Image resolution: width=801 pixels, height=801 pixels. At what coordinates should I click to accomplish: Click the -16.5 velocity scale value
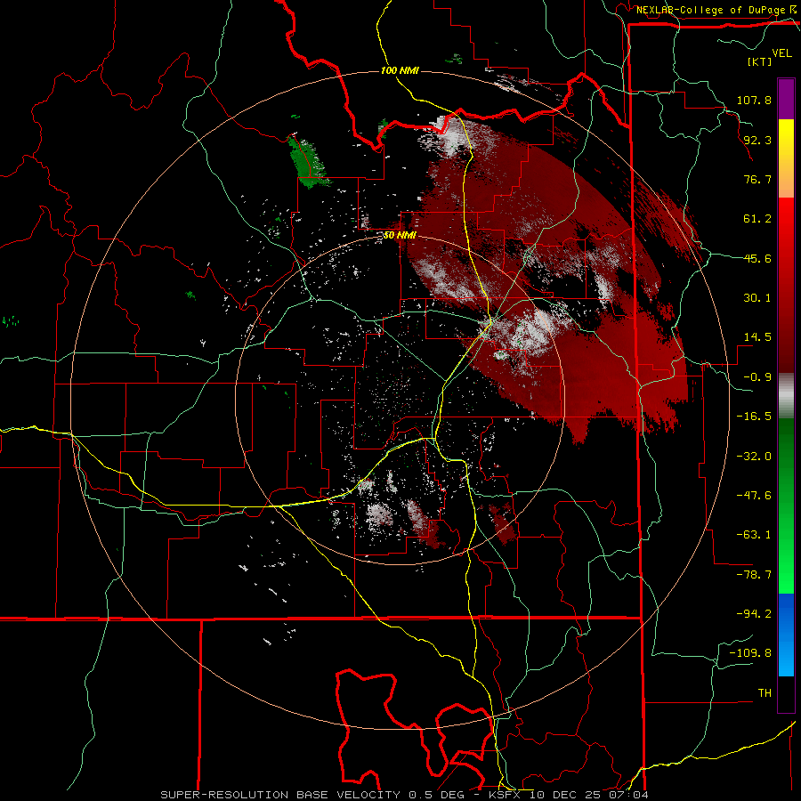point(754,417)
